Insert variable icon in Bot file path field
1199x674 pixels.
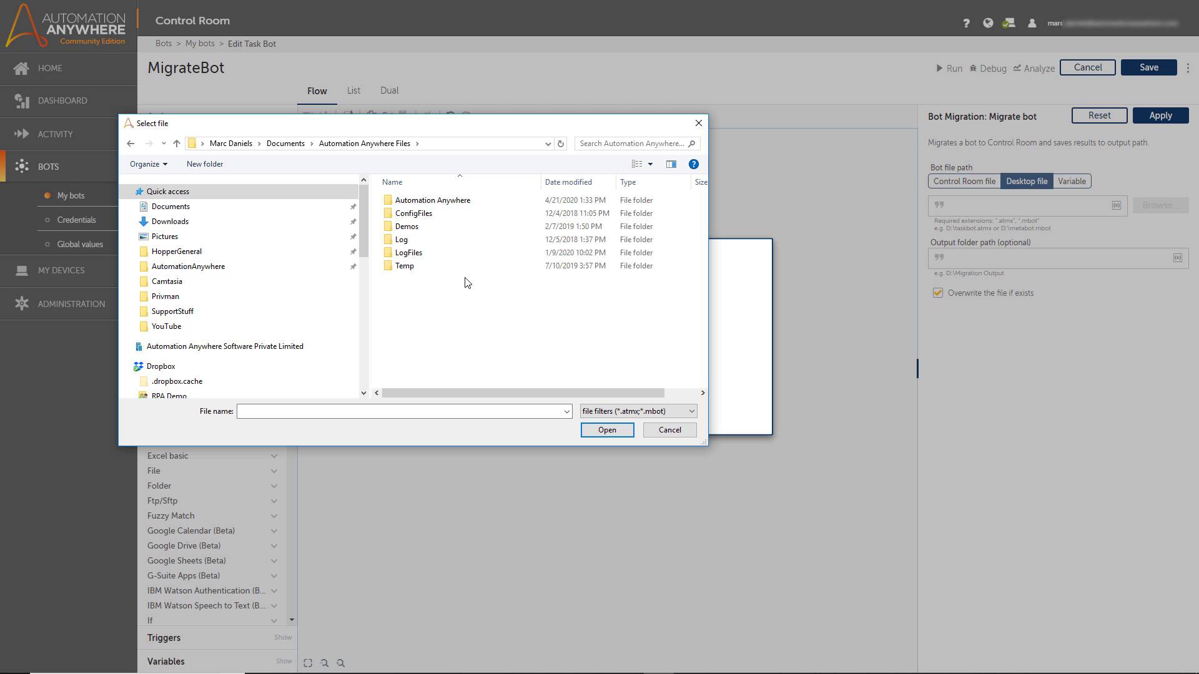click(1117, 205)
